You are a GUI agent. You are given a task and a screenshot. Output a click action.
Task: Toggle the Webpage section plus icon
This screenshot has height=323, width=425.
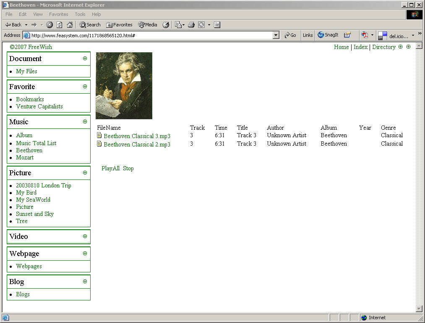85,254
